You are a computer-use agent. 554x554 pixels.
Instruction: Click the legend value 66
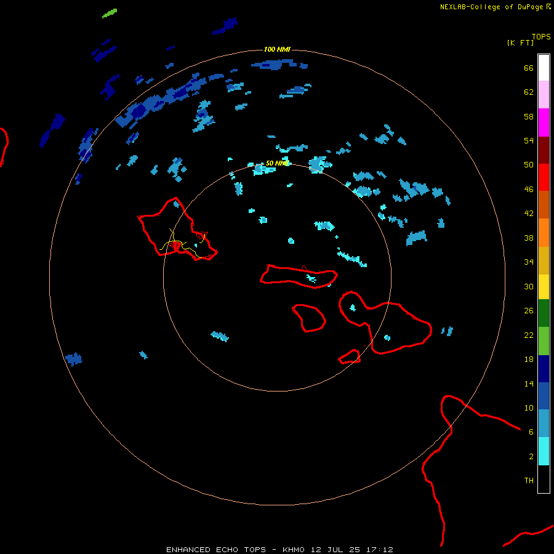click(529, 68)
